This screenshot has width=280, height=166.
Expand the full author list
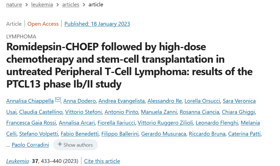[75, 145]
